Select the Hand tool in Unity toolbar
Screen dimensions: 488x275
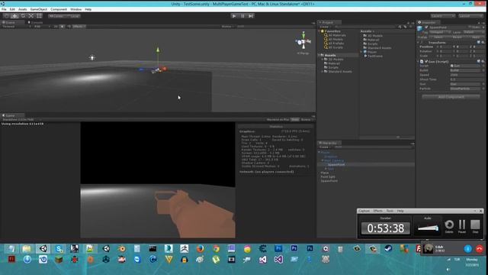(6, 15)
